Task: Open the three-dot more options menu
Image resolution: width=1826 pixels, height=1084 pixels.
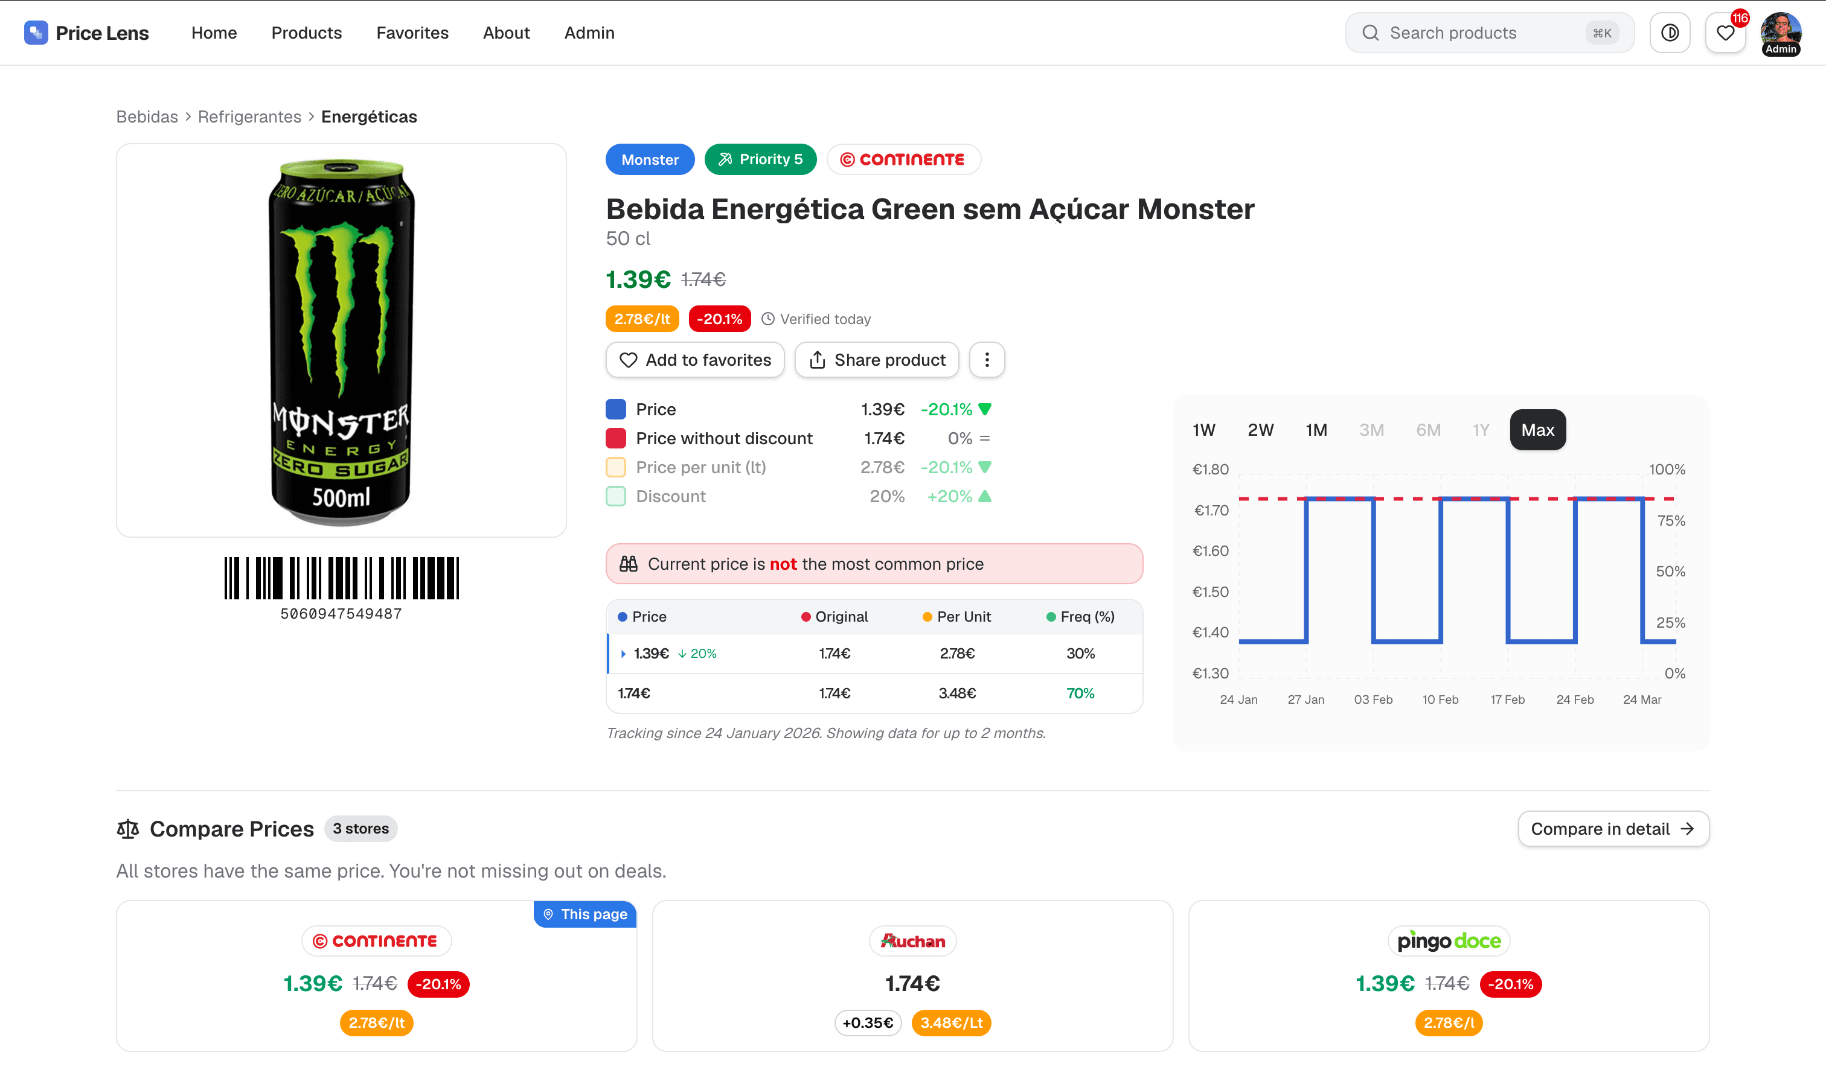Action: point(987,359)
